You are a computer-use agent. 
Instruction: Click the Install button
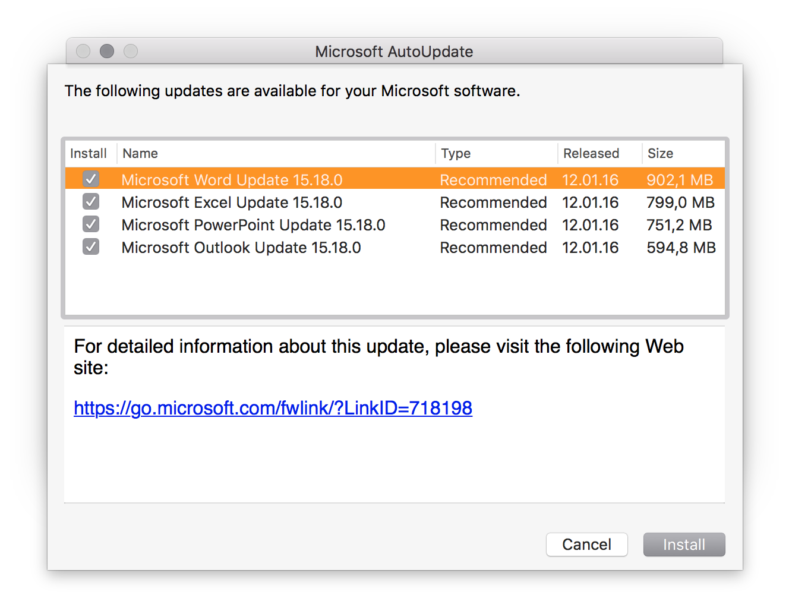click(684, 545)
